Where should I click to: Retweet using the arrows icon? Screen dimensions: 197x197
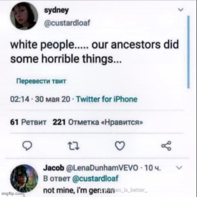74,146
